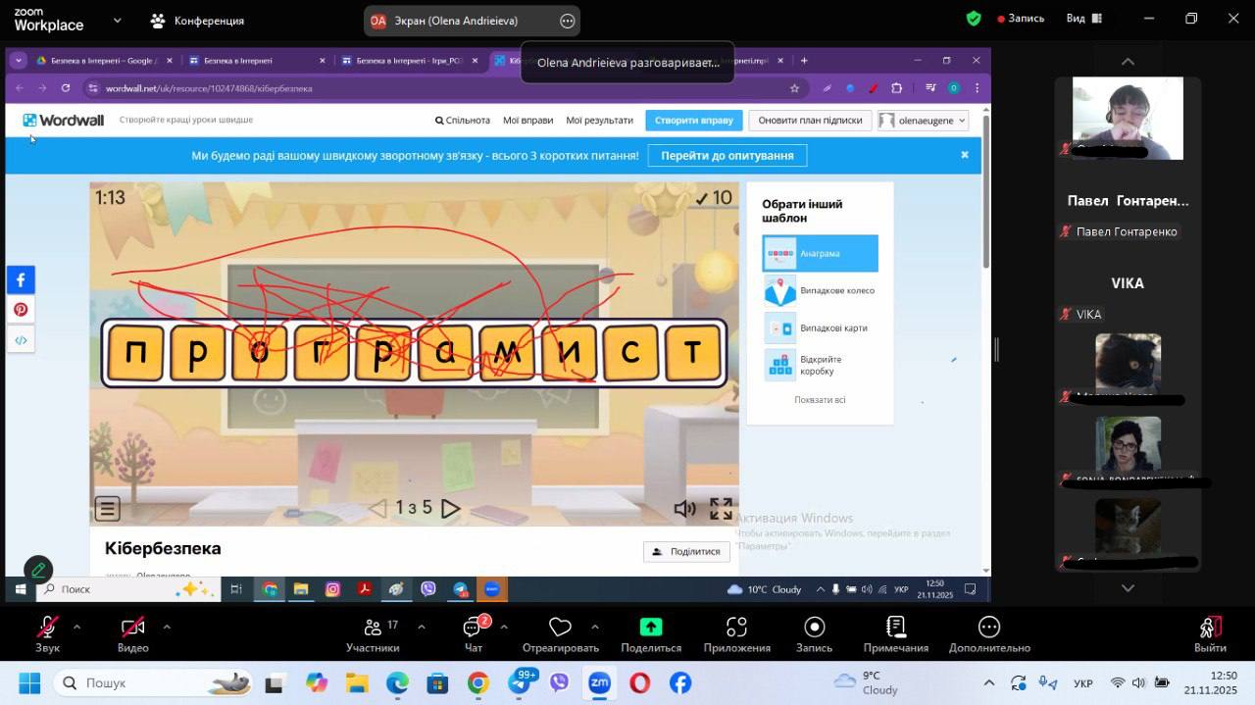Image resolution: width=1255 pixels, height=705 pixels.
Task: Open the Zoom Workplace dropdown chevron
Action: tap(118, 20)
